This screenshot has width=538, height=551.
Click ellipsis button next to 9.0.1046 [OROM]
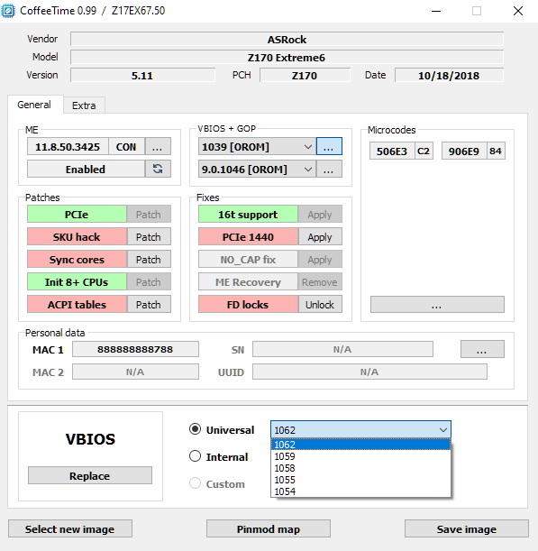point(329,170)
